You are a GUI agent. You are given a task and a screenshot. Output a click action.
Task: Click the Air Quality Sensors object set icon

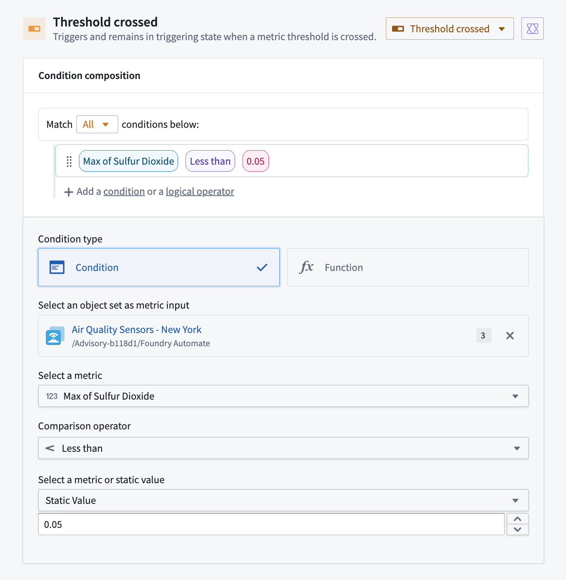click(x=55, y=336)
